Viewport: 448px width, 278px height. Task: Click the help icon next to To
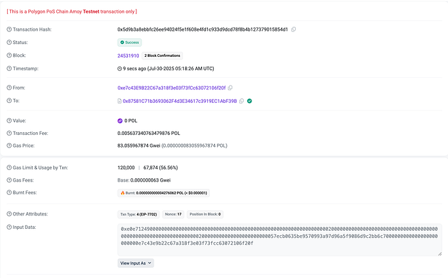click(9, 101)
